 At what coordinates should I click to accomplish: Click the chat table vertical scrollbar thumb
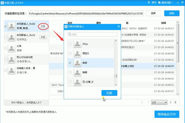[178, 43]
